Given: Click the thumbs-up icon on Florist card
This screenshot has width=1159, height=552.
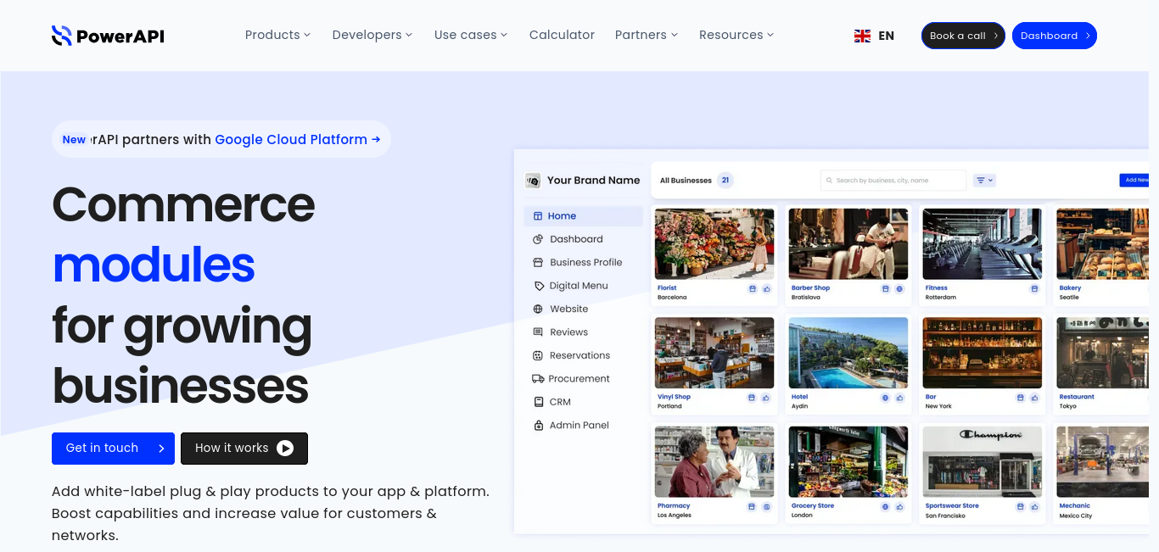Looking at the screenshot, I should (x=766, y=289).
